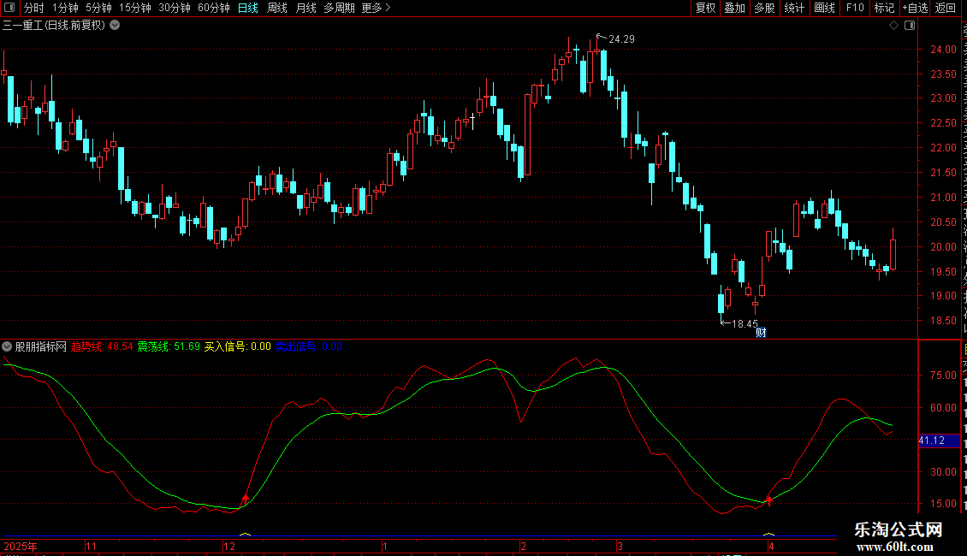
Task: Click the yellow signal marker near December
Action: coord(245,534)
